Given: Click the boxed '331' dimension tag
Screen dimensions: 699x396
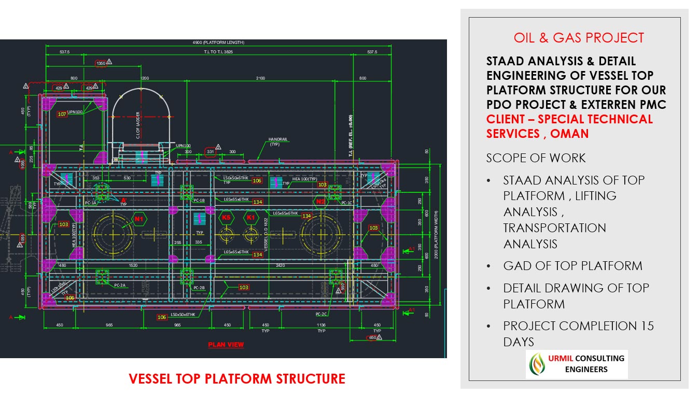Looking at the screenshot, I should pyautogui.click(x=210, y=152).
